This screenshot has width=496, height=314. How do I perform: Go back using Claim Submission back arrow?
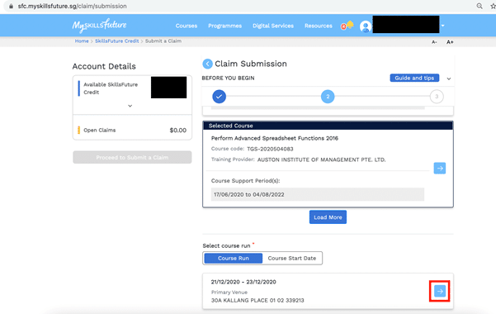click(x=207, y=64)
